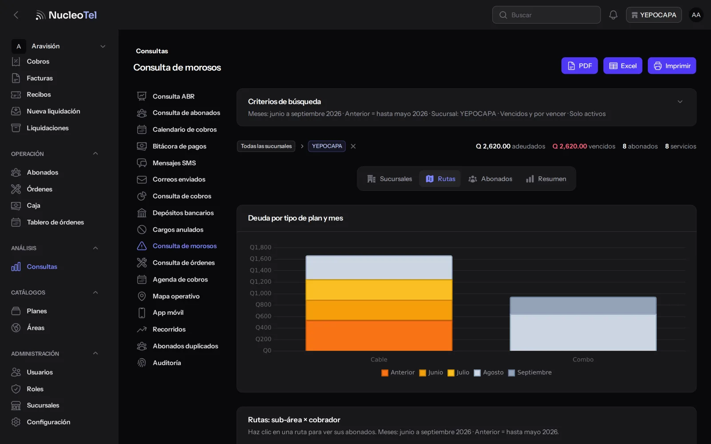Click the Órdenes tools icon in the sidebar

[16, 189]
